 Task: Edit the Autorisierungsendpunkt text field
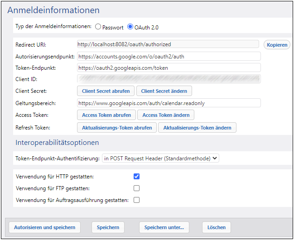click(169, 56)
